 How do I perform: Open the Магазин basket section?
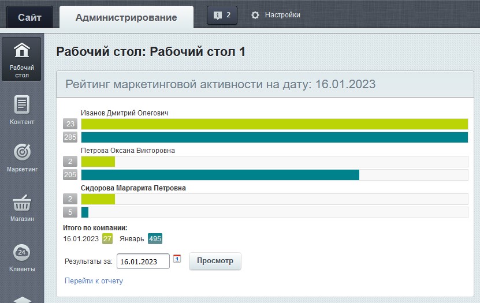coord(22,208)
